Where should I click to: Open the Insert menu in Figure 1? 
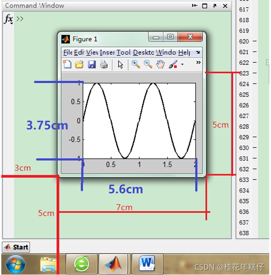[x=107, y=52]
